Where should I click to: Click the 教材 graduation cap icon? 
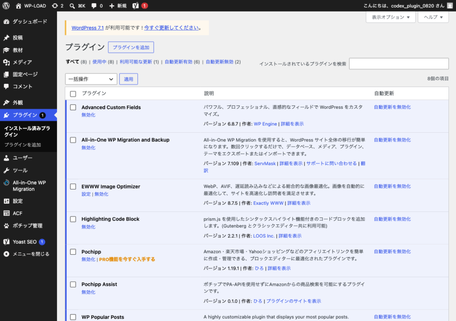6,50
